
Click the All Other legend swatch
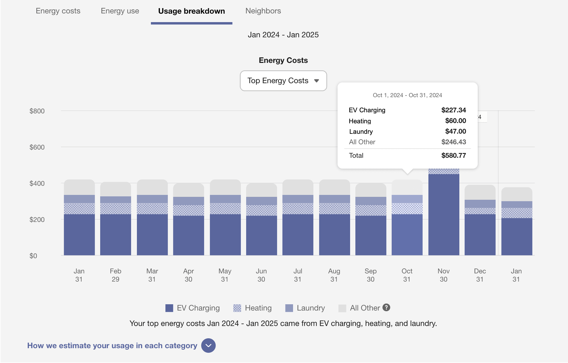[x=343, y=308]
